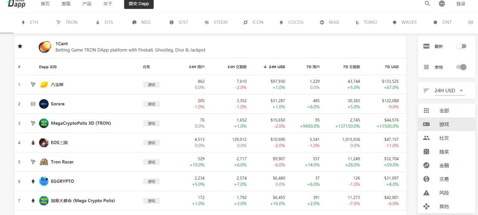This screenshot has width=478, height=215.
Task: Click the 提交 Dapp button
Action: [139, 4]
